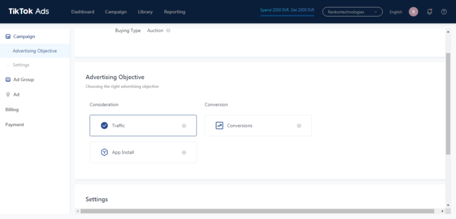Go to Advertising Objective in the sidebar
The height and width of the screenshot is (219, 456).
click(x=34, y=51)
